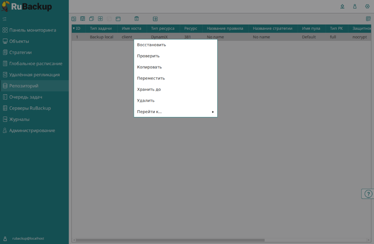The width and height of the screenshot is (374, 244).
Task: Click the restore icon in the toolbar
Action: click(74, 19)
